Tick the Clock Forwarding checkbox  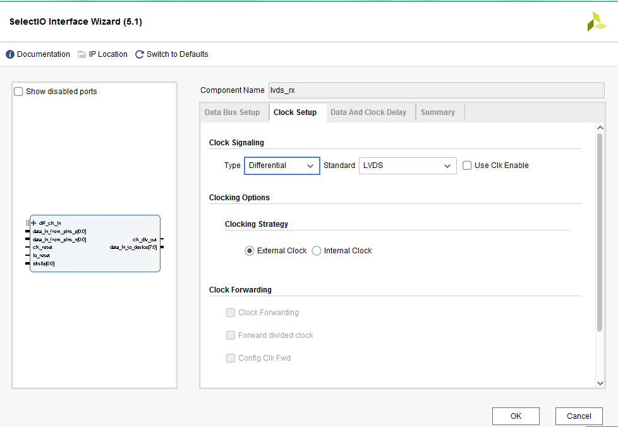[231, 313]
